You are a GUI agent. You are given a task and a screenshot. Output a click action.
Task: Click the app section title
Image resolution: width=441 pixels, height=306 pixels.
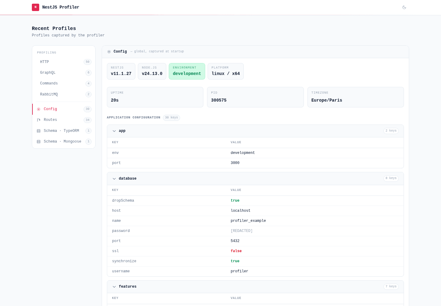point(122,131)
